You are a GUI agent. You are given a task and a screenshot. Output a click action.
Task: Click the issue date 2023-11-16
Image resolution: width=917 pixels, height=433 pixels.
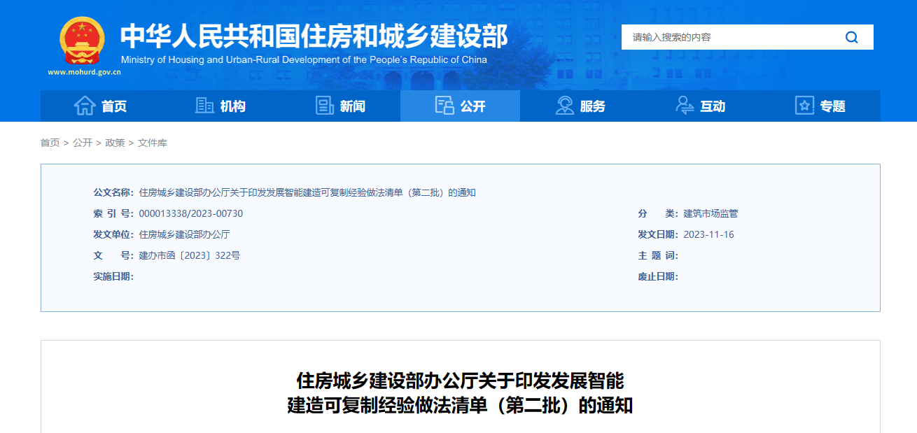[709, 234]
